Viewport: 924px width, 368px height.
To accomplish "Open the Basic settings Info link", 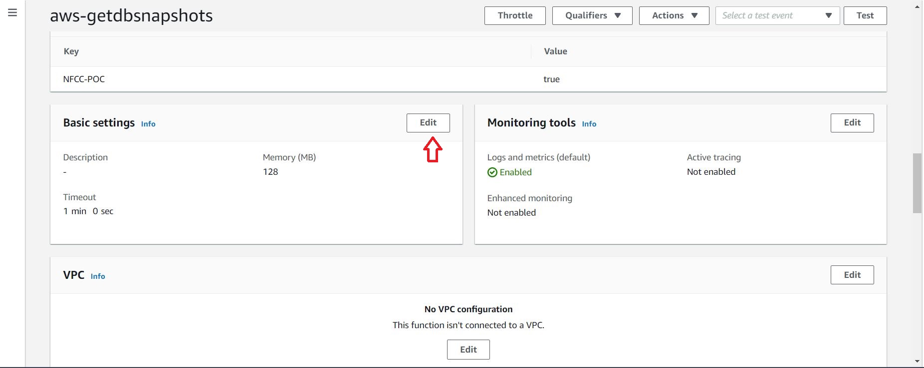I will [148, 124].
